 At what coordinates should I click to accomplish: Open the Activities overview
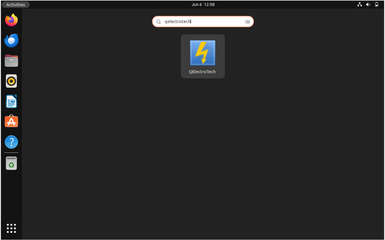click(x=16, y=4)
